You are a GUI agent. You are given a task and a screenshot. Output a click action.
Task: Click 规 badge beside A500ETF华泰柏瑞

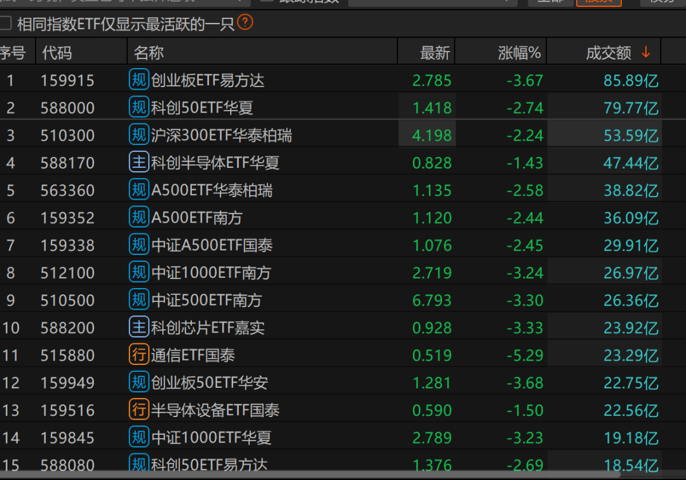(139, 189)
